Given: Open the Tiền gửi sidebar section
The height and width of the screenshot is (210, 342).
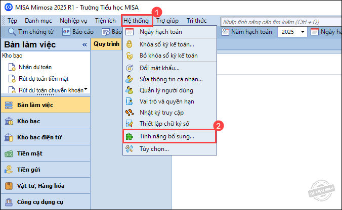Looking at the screenshot, I should pyautogui.click(x=46, y=170).
